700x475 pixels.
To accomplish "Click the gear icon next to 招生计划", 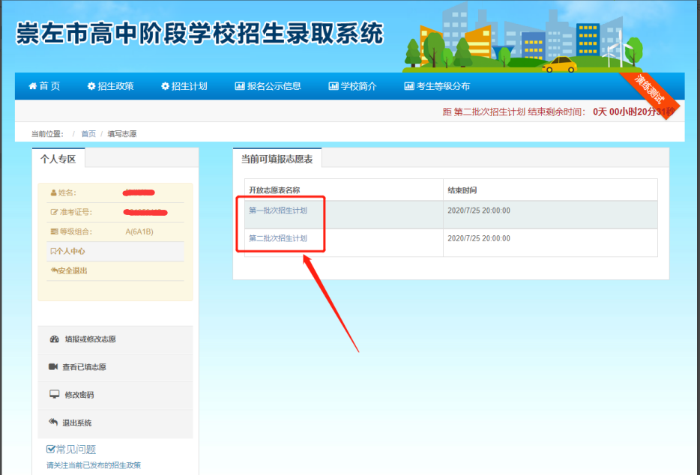I will pos(165,86).
